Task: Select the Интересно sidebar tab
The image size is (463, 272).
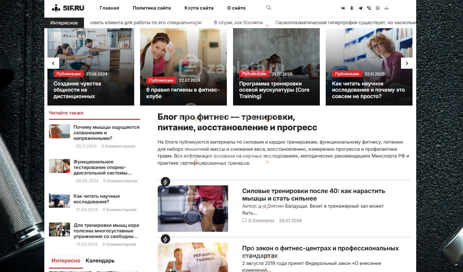Action: click(66, 261)
